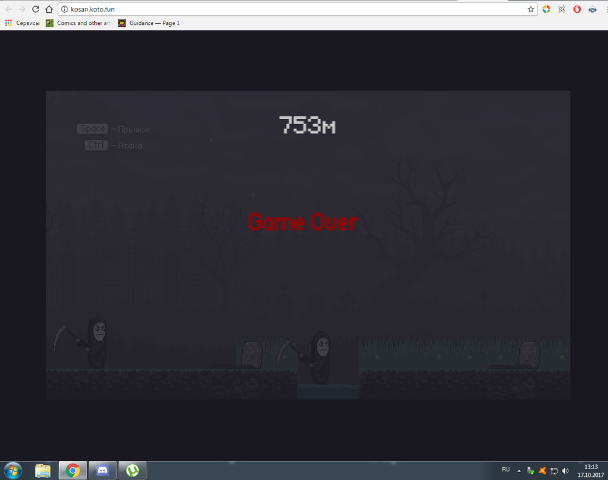Image resolution: width=608 pixels, height=480 pixels.
Task: Open the Comics and other art bookmark
Action: [x=78, y=23]
